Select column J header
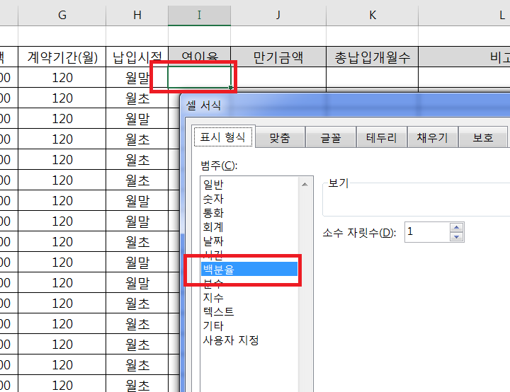This screenshot has width=510, height=392. 278,15
